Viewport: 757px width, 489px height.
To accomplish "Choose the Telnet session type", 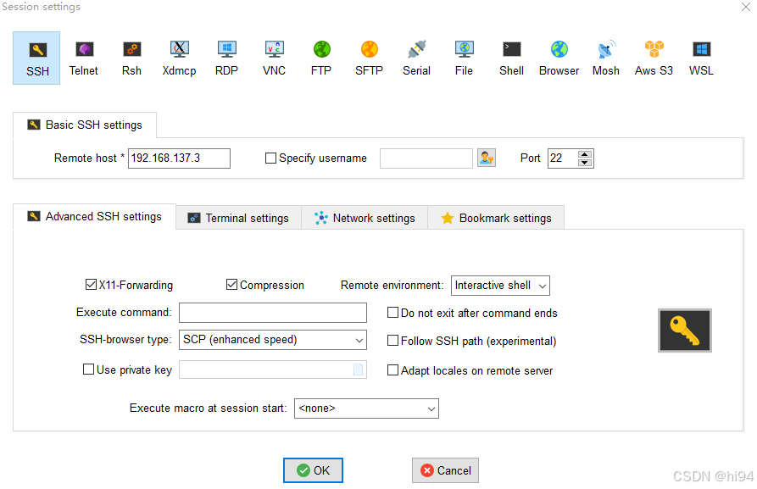I will tap(84, 58).
